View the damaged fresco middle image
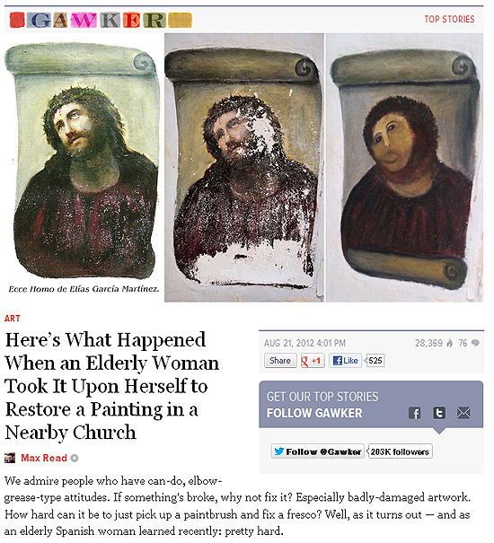Viewport: 494px width, 543px height. (x=244, y=168)
